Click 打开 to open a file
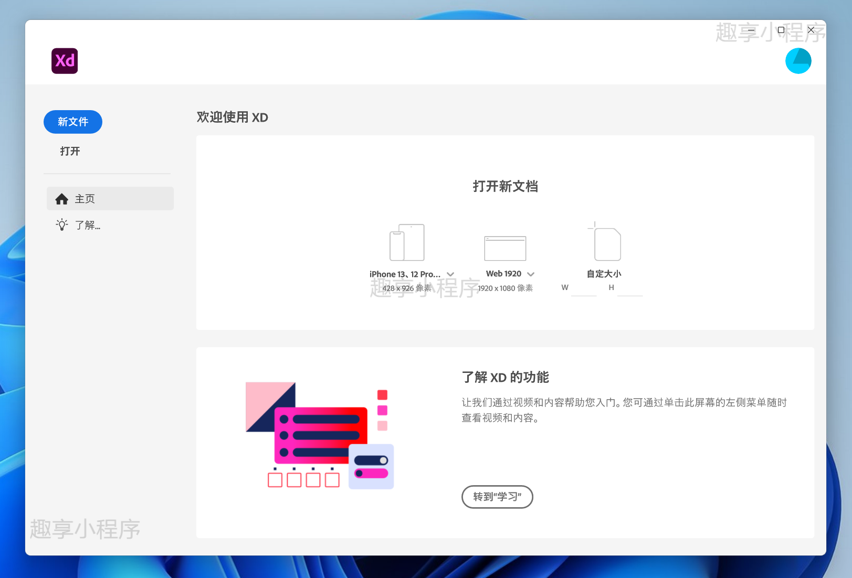Viewport: 852px width, 578px height. point(70,151)
